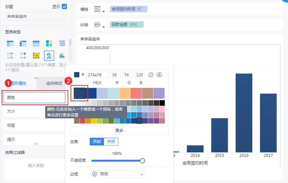Click the G value field 74

tap(127, 75)
